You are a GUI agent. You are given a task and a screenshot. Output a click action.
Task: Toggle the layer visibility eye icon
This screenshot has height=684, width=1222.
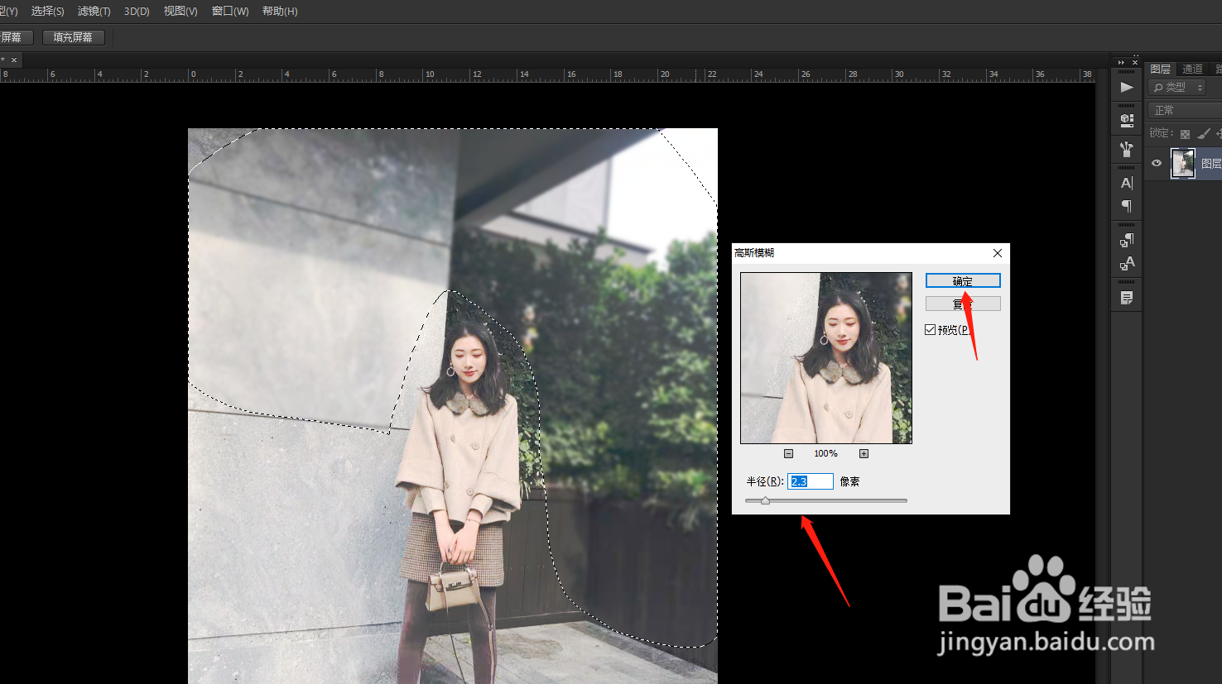point(1157,163)
